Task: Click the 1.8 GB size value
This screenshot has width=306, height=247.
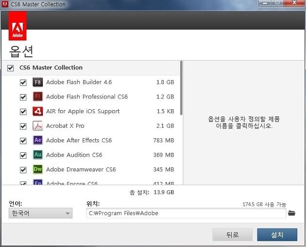Action: (165, 82)
